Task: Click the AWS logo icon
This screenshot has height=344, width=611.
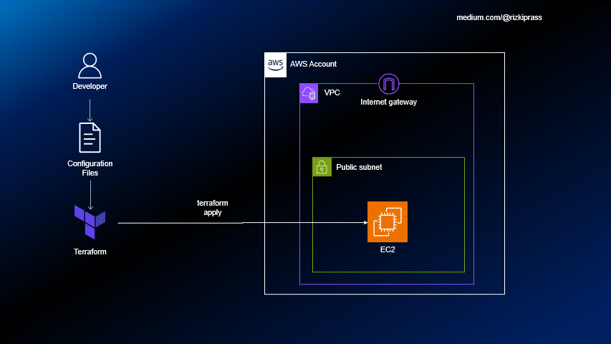Action: 275,63
